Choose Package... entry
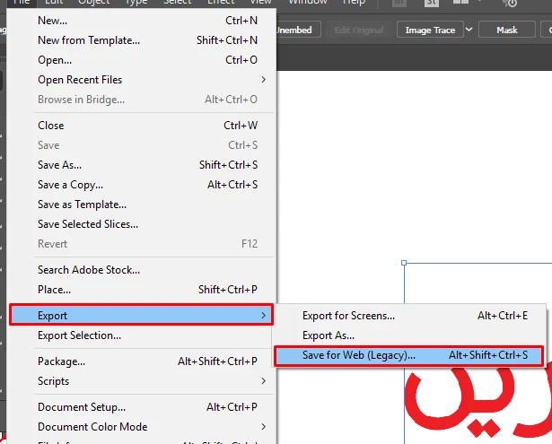The image size is (552, 444). [x=141, y=361]
